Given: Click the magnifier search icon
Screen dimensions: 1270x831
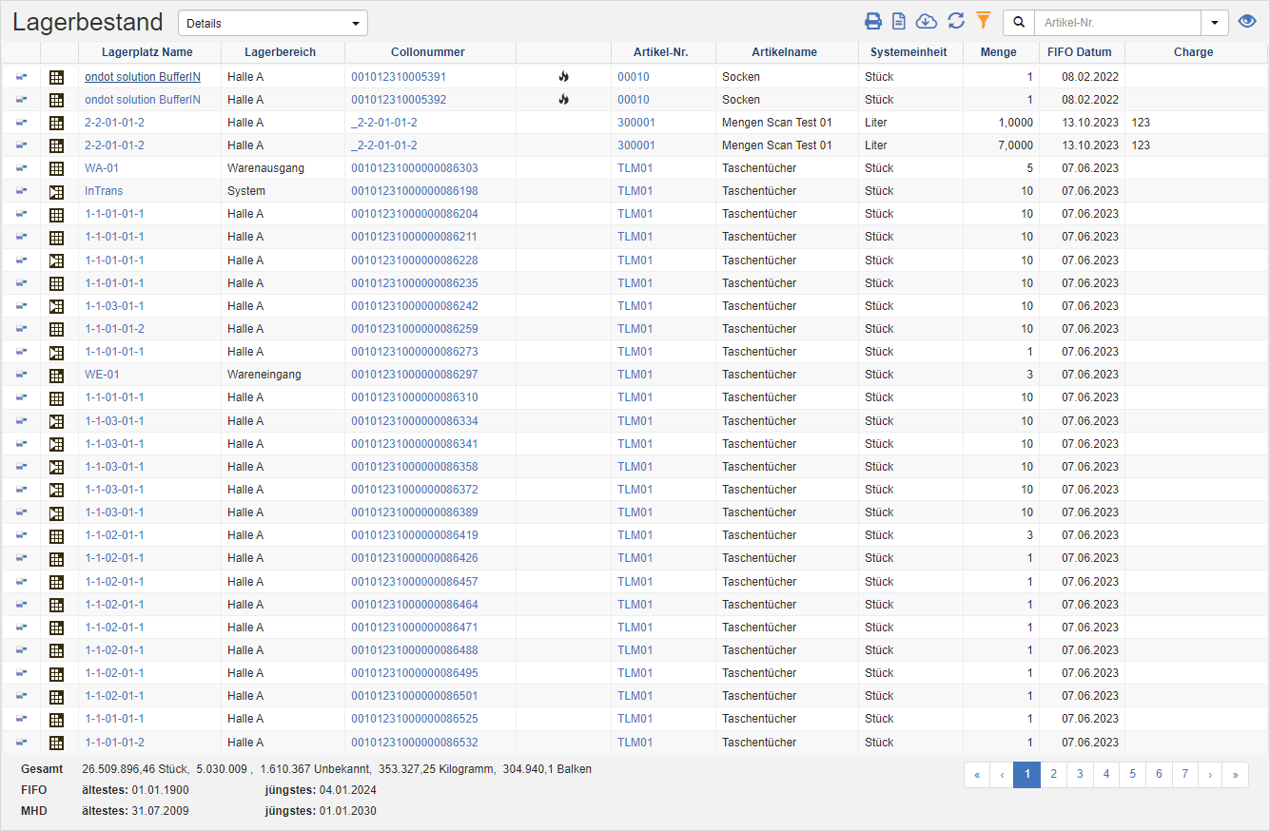Looking at the screenshot, I should (1018, 23).
